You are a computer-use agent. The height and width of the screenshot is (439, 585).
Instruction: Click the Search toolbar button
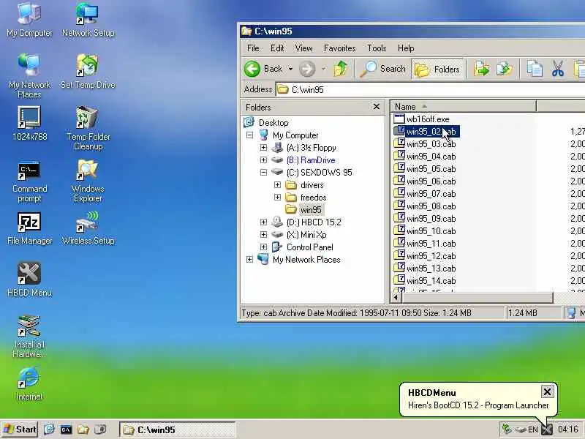pyautogui.click(x=382, y=69)
